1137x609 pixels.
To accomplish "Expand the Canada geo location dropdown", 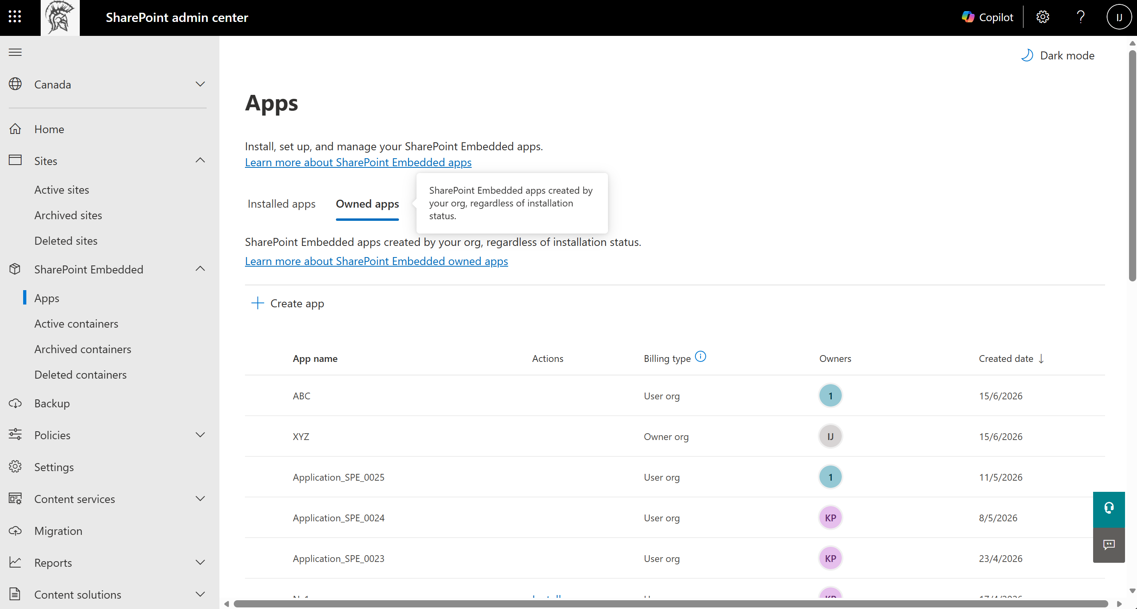I will coord(200,84).
